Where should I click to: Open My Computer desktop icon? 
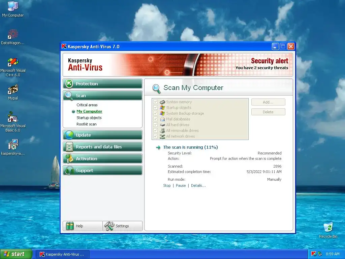[13, 9]
